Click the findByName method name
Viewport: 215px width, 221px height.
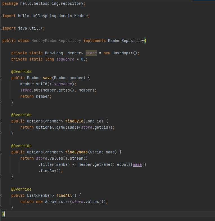point(77,152)
